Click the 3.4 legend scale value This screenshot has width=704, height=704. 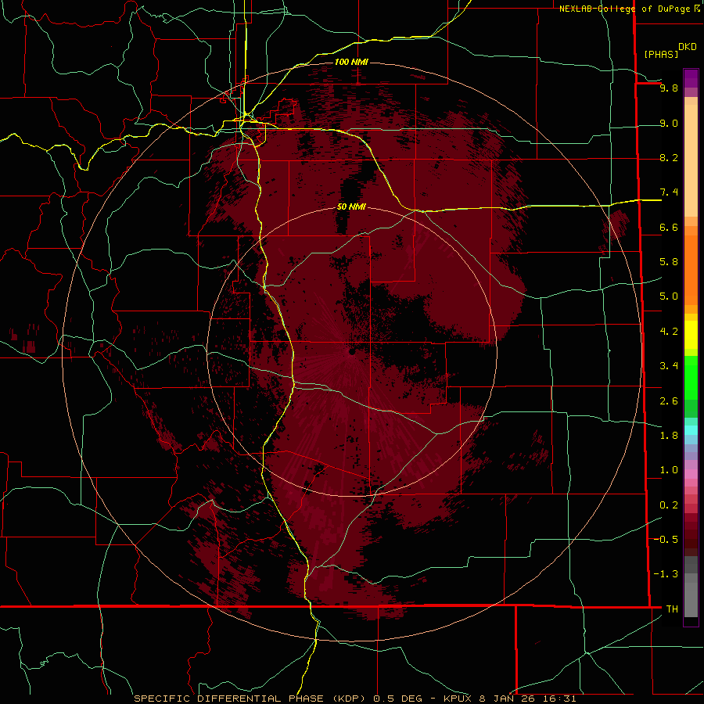[x=669, y=366]
